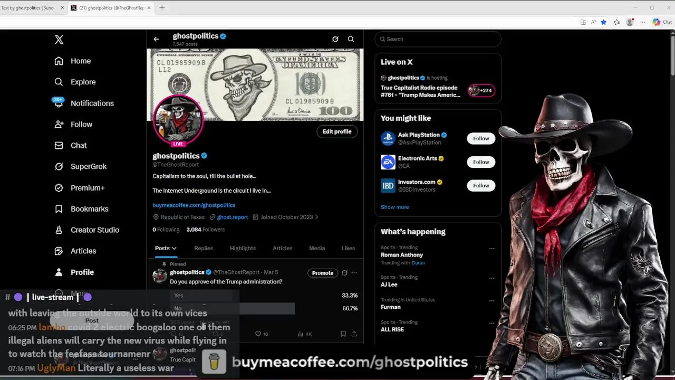This screenshot has height=380, width=675.
Task: Open Roman Anthony trending topic
Action: pyautogui.click(x=402, y=255)
